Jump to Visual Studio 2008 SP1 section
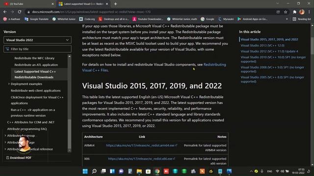This screenshot has height=176, width=314. click(272, 69)
